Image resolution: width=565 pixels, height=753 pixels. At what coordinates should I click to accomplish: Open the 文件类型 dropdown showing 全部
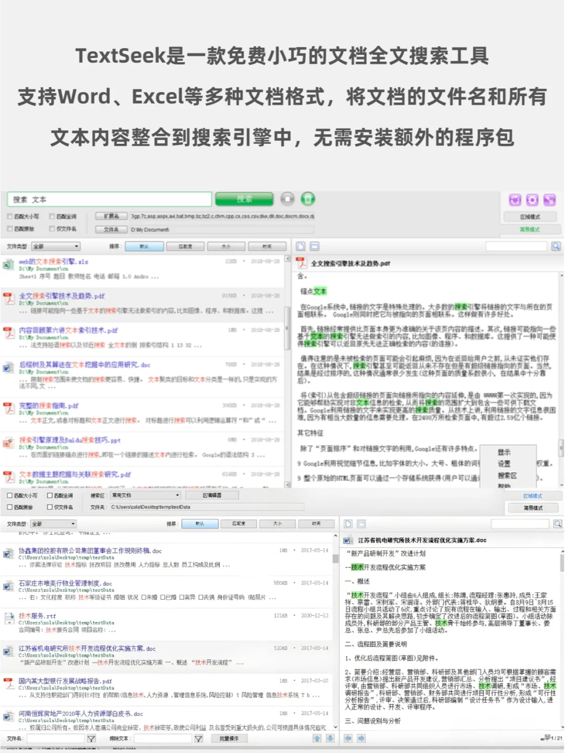pos(55,246)
